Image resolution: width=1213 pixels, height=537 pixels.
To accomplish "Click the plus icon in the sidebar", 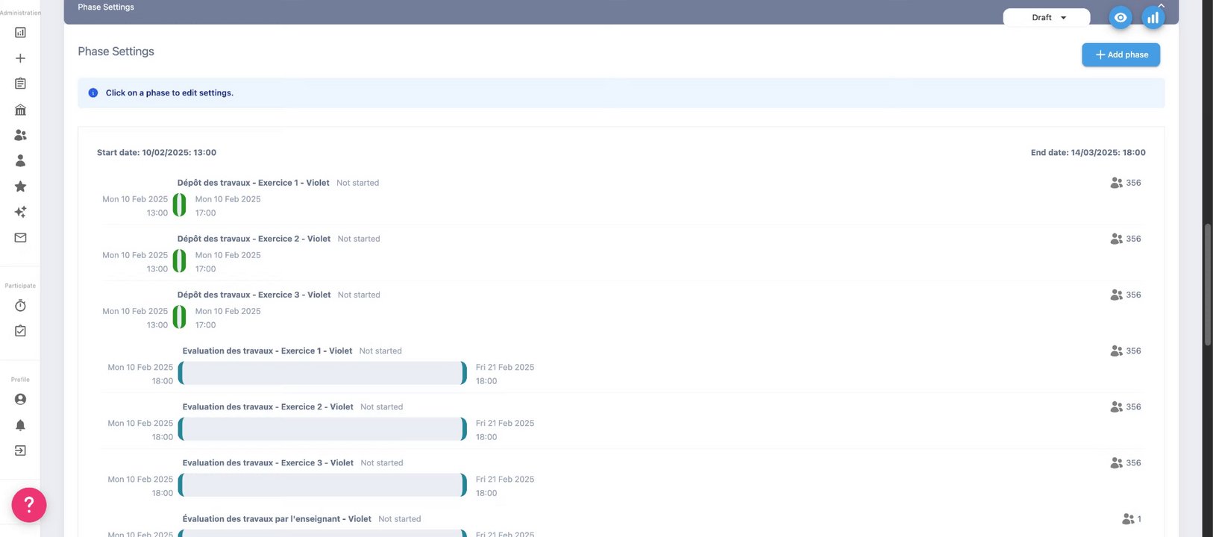I will click(x=20, y=58).
